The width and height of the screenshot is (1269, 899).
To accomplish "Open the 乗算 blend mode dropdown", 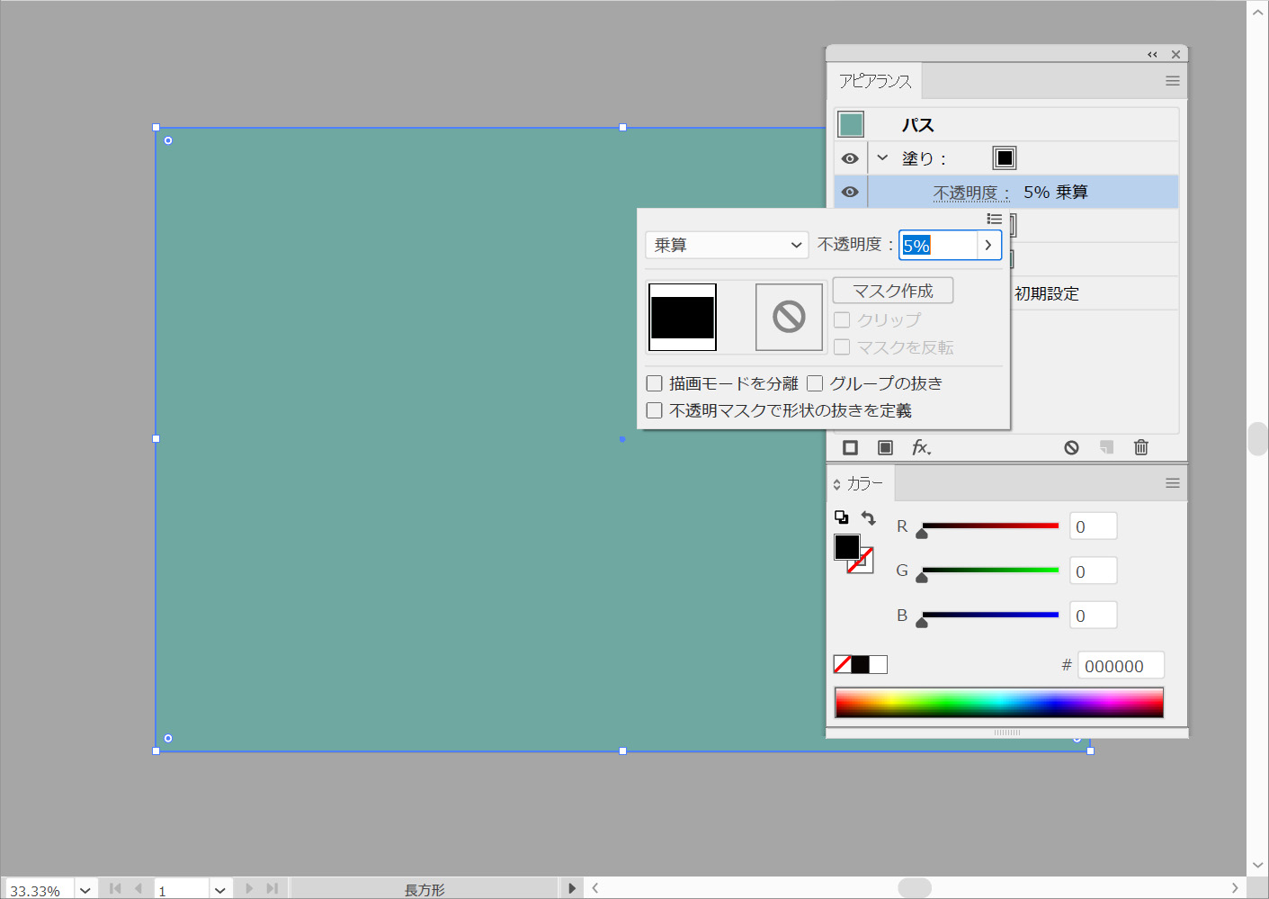I will pyautogui.click(x=726, y=245).
